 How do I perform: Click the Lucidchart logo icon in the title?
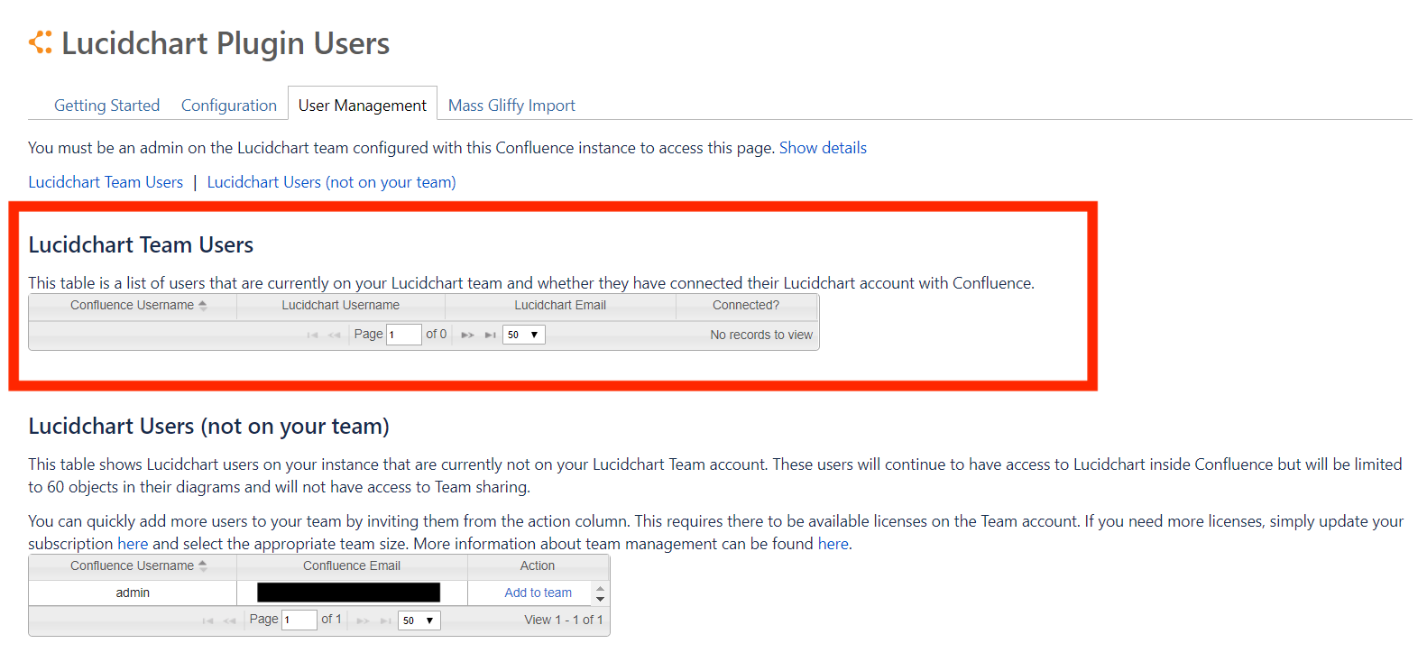(41, 42)
